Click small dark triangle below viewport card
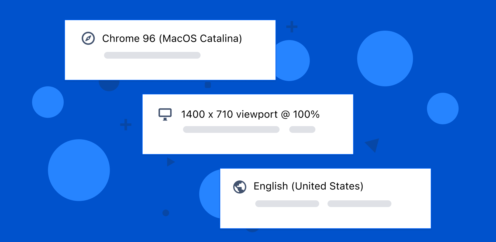Image resolution: width=496 pixels, height=242 pixels. coord(171,162)
